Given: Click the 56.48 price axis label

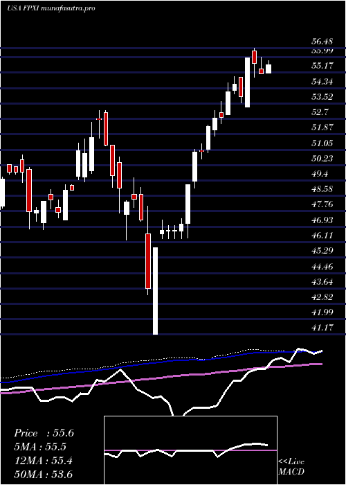Looking at the screenshot, I should (x=322, y=42).
